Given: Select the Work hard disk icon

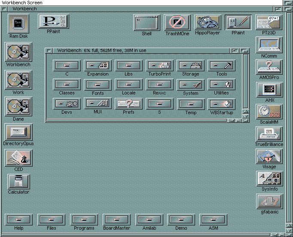Looking at the screenshot, I should (x=18, y=80).
